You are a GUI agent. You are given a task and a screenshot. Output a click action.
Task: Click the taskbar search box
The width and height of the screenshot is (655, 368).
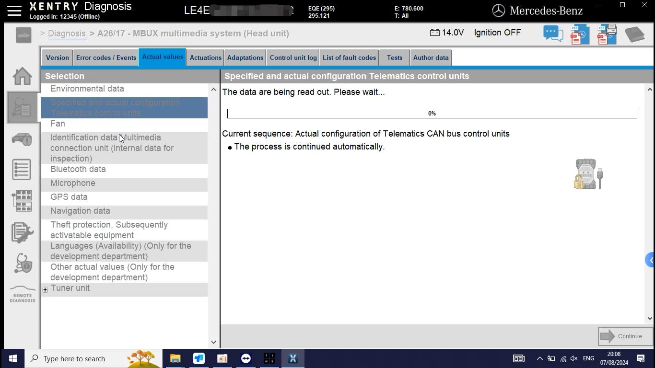point(93,358)
